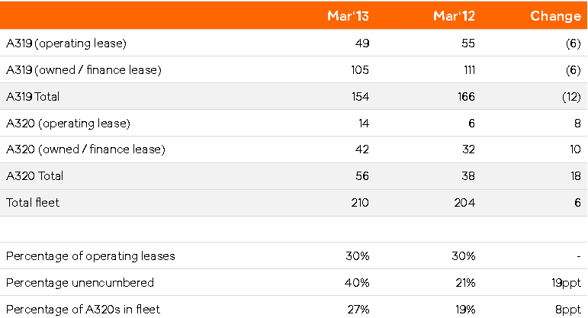Click the A319 Total change value (12)
588x318 pixels.
tap(571, 97)
